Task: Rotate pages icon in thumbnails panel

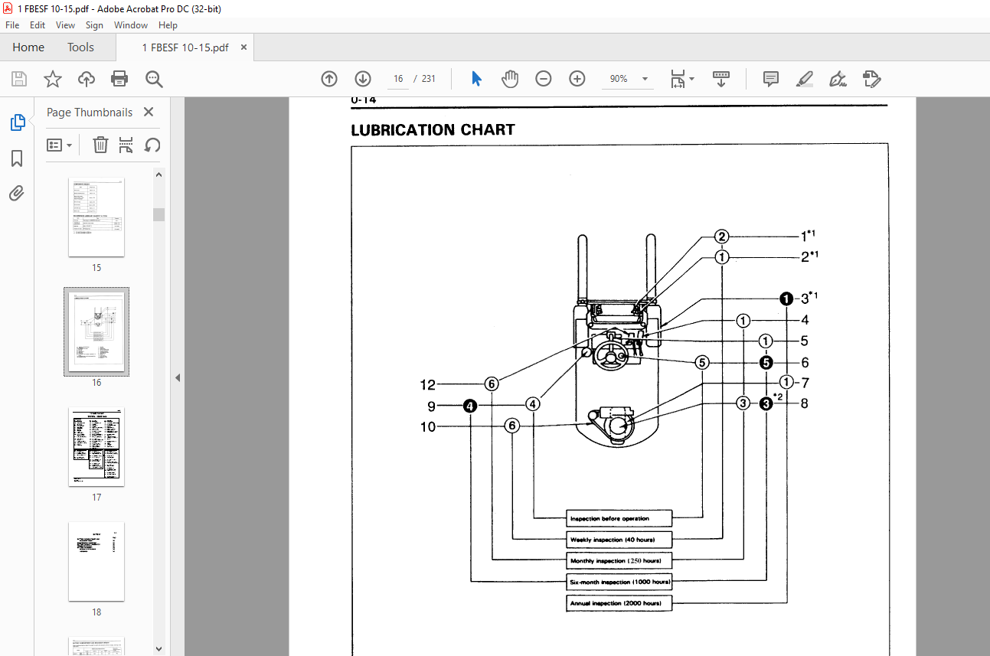Action: point(152,145)
